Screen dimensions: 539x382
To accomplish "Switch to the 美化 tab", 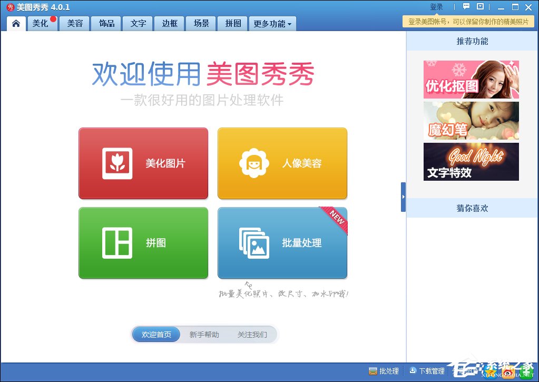I will [43, 24].
